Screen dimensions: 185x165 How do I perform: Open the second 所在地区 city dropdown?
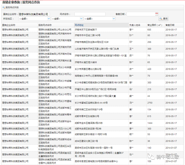[67, 18]
